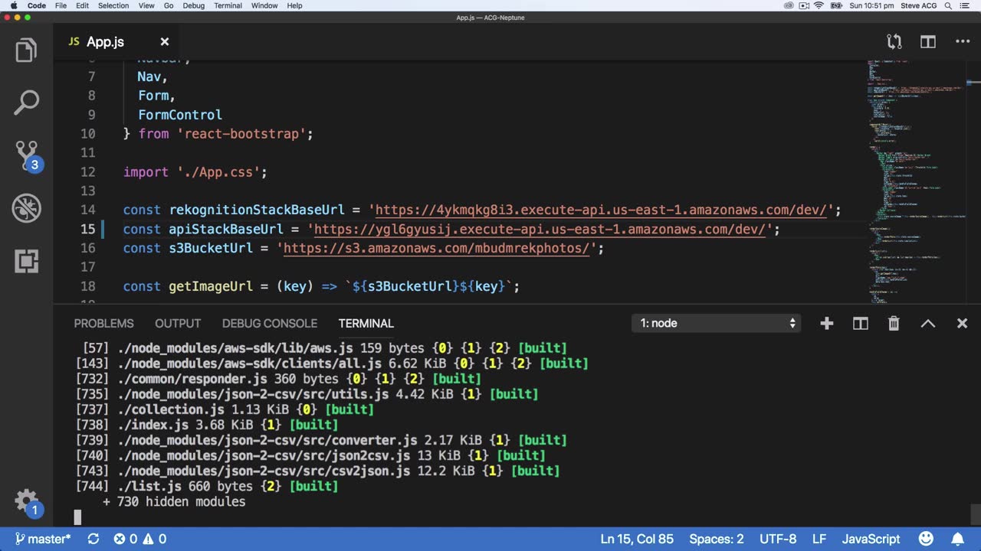
Task: Click the split editor icon
Action: click(x=928, y=42)
